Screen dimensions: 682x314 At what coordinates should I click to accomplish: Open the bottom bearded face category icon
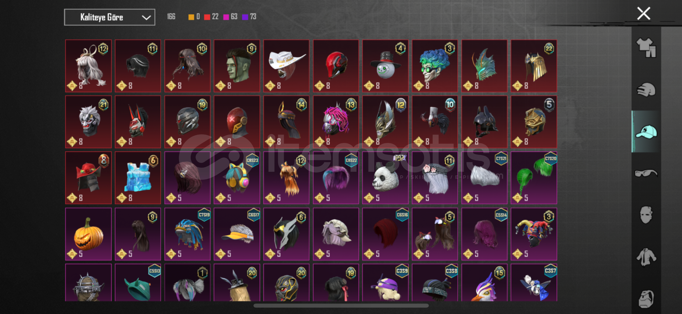click(646, 299)
